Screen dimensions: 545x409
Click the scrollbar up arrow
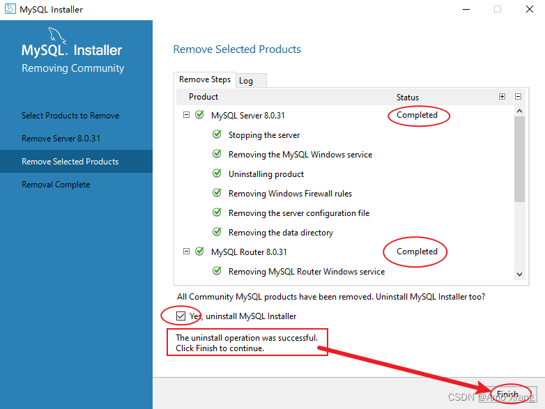tap(520, 111)
